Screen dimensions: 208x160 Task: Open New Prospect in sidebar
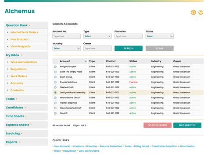19,39
